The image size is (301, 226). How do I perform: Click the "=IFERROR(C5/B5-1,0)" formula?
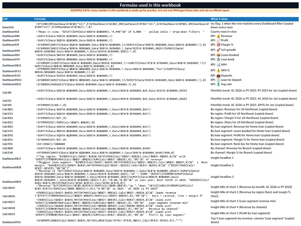(51, 105)
